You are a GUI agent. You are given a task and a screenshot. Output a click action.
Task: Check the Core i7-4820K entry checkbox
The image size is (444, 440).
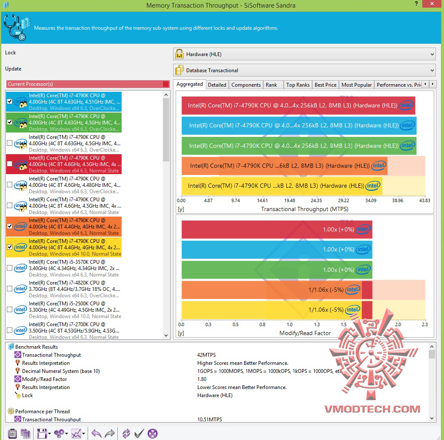pyautogui.click(x=10, y=289)
